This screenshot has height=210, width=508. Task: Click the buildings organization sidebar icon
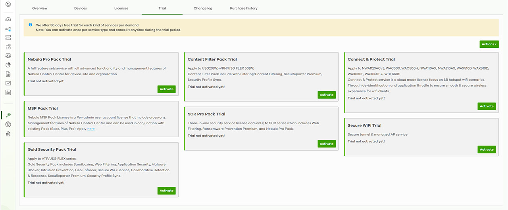[x=8, y=134]
